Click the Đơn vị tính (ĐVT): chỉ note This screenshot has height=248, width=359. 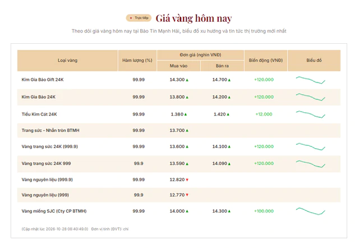pyautogui.click(x=110, y=229)
